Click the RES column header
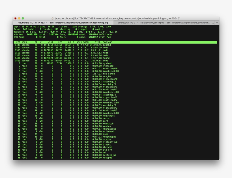 (x=60, y=42)
